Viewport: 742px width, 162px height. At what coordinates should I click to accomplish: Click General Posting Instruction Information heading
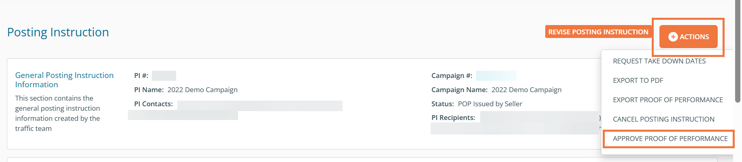pyautogui.click(x=64, y=80)
